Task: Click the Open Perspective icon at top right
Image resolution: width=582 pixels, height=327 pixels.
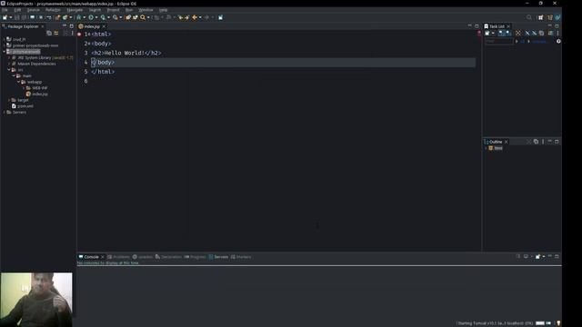Action: click(541, 17)
